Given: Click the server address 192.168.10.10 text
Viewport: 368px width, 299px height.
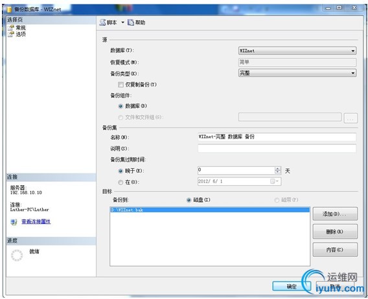Looking at the screenshot, I should coord(26,192).
